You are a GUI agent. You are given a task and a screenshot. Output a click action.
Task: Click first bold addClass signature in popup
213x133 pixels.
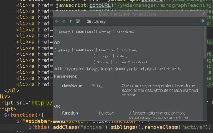click(84, 32)
